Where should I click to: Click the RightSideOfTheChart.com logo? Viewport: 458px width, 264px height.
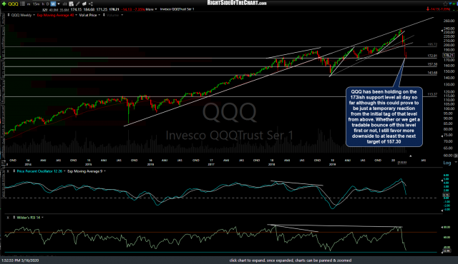[237, 3]
